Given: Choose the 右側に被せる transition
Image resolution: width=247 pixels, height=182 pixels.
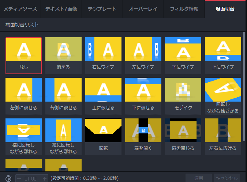Looking at the screenshot, I should point(63,96).
